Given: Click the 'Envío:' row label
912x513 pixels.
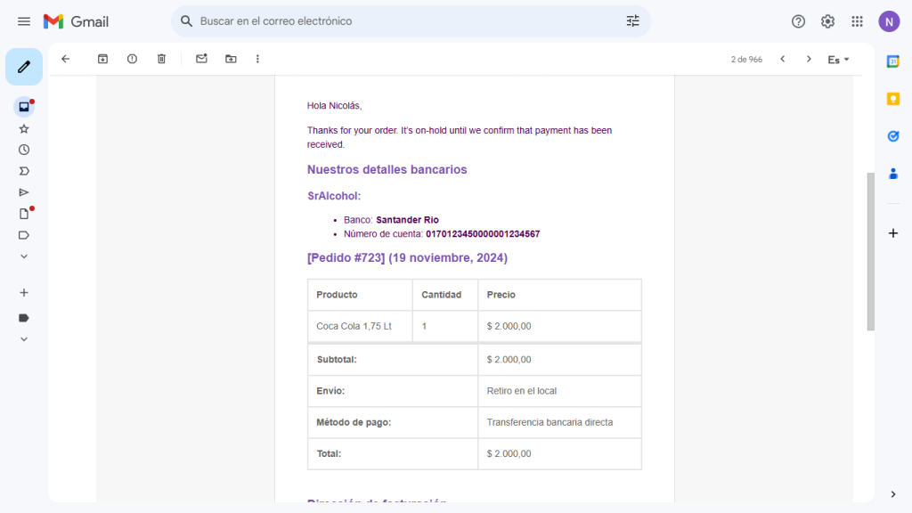Looking at the screenshot, I should click(x=330, y=391).
